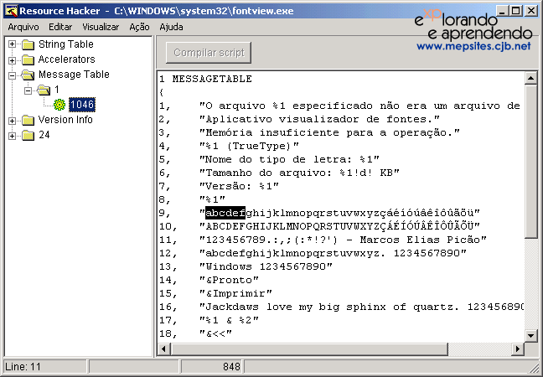Click the Version Info folder icon
The image size is (543, 377).
(x=28, y=120)
